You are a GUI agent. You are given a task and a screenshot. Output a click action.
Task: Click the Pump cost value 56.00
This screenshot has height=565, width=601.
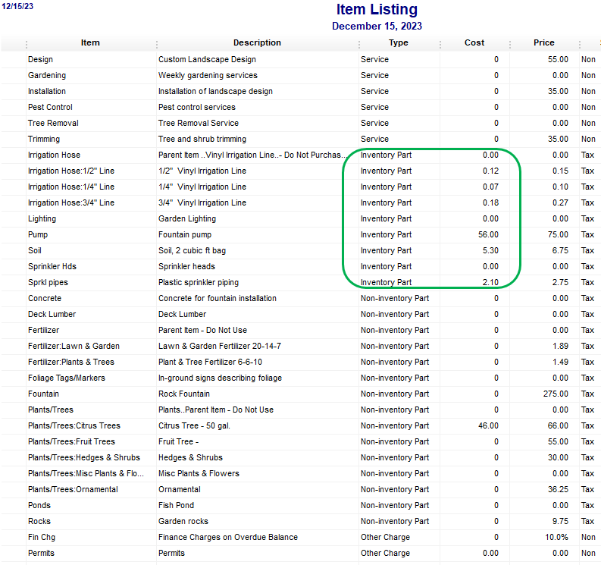coord(488,235)
